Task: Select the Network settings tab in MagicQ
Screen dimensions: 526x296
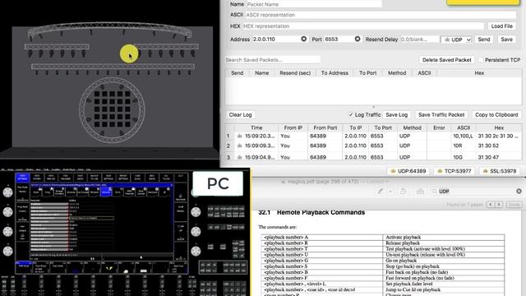Action: [106, 192]
